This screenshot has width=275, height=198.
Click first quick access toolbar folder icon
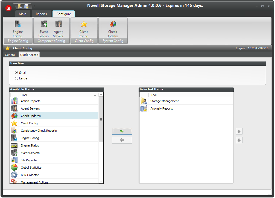pyautogui.click(x=20, y=7)
